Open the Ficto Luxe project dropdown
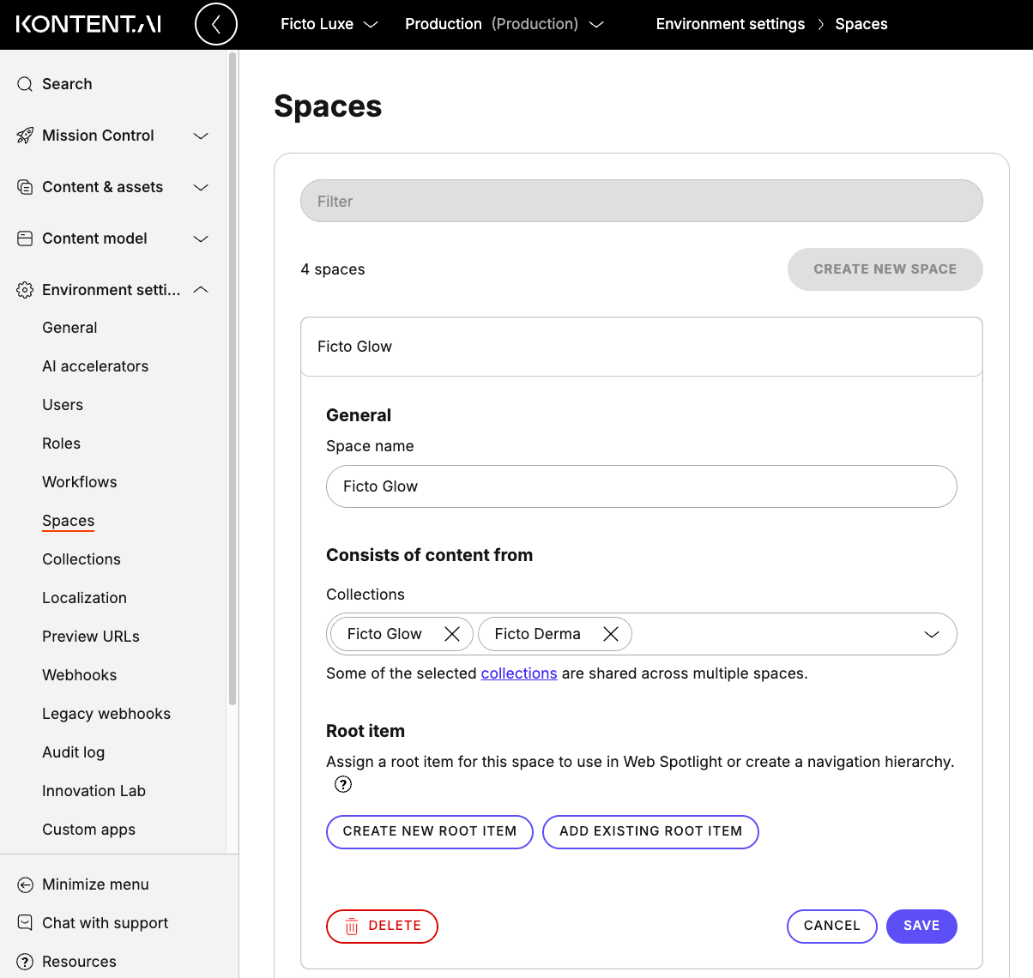The width and height of the screenshot is (1033, 978). pos(329,24)
